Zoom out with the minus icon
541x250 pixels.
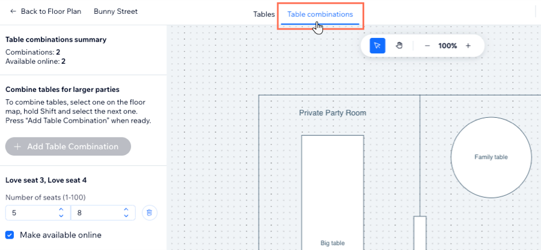pos(427,46)
